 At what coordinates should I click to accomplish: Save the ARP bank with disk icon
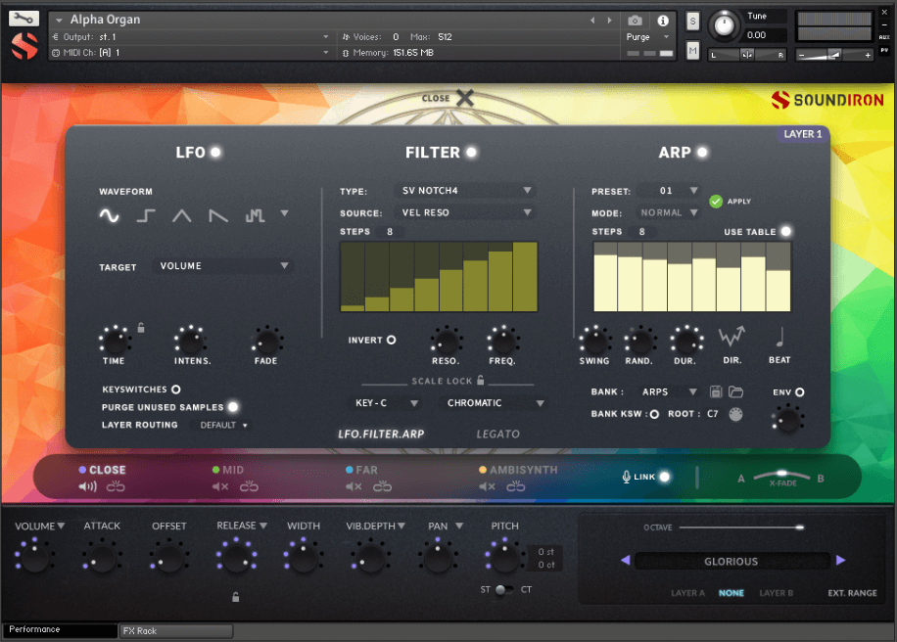(716, 392)
